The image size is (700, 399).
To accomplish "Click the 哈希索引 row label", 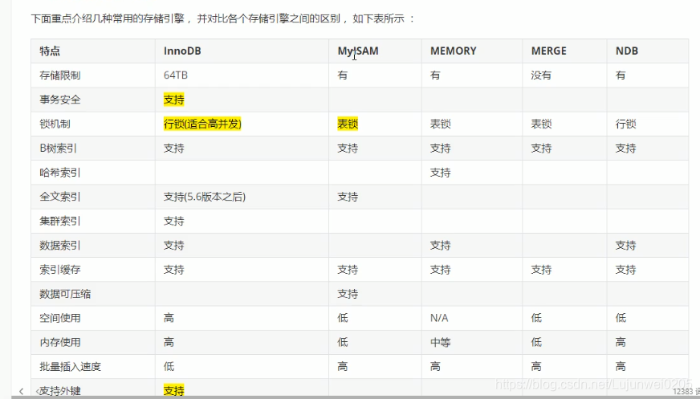I will tap(60, 173).
